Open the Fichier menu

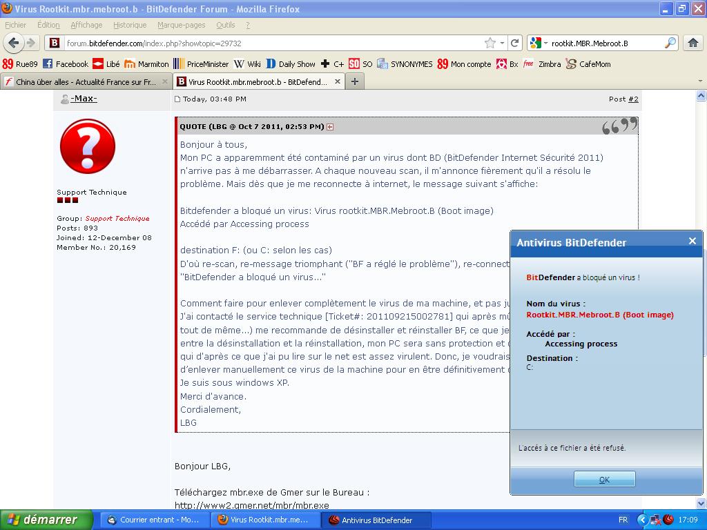click(15, 25)
